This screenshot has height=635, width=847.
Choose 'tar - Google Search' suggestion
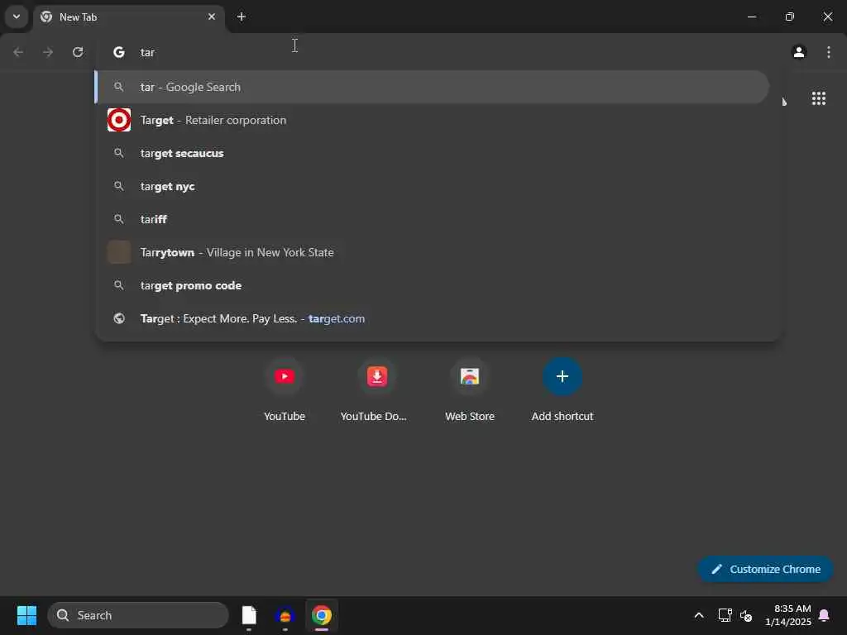432,87
